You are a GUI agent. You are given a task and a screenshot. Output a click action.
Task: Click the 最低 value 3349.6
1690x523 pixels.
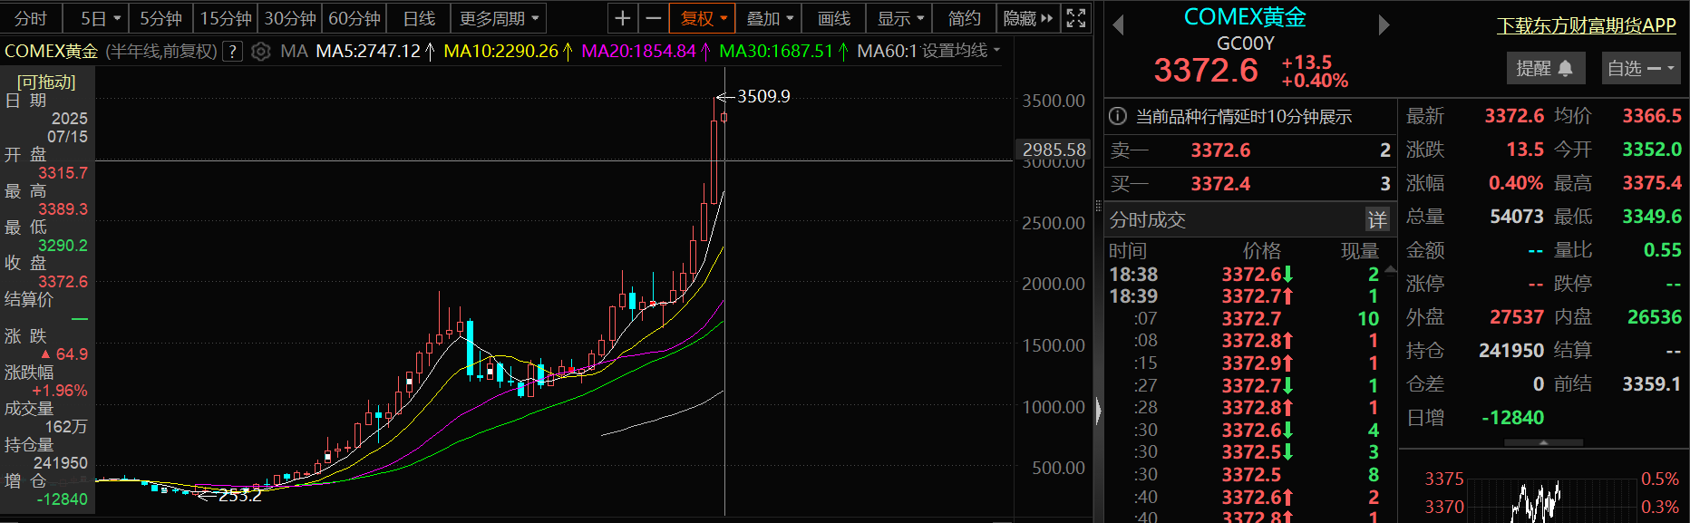pyautogui.click(x=1652, y=217)
